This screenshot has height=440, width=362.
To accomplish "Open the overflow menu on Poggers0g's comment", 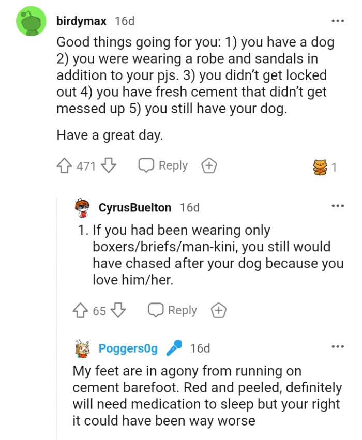I will point(338,345).
